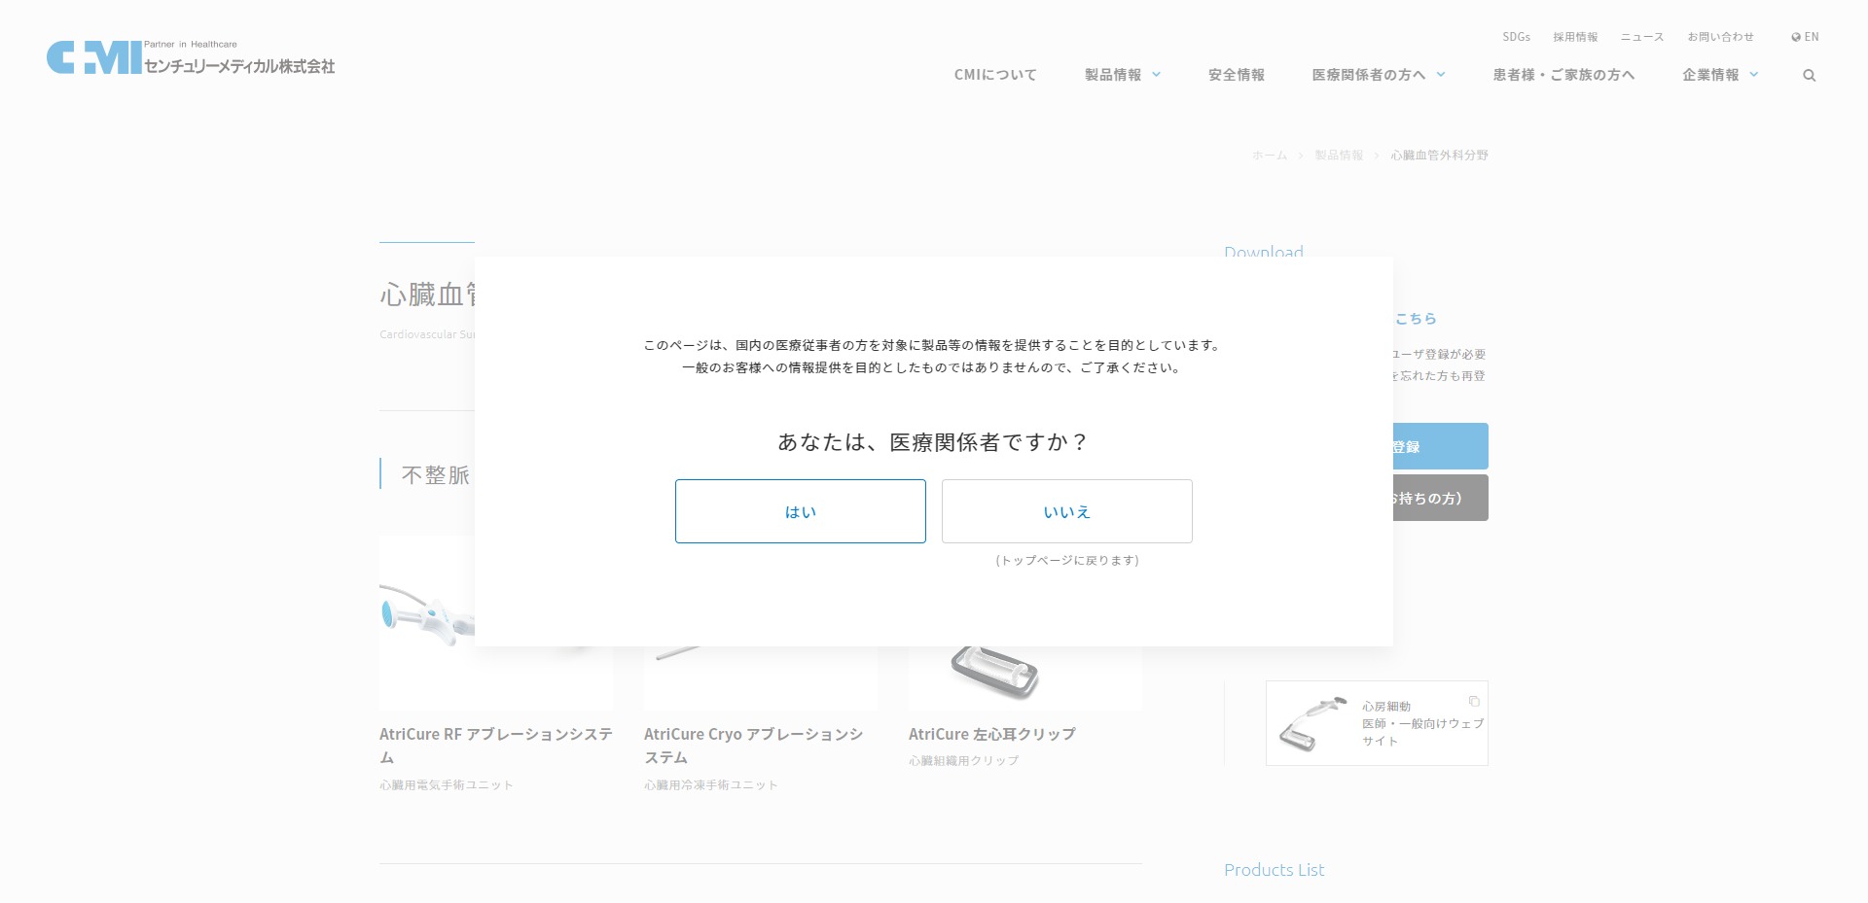Expand the 医療関係者の方へ dropdown chevron

pyautogui.click(x=1441, y=75)
